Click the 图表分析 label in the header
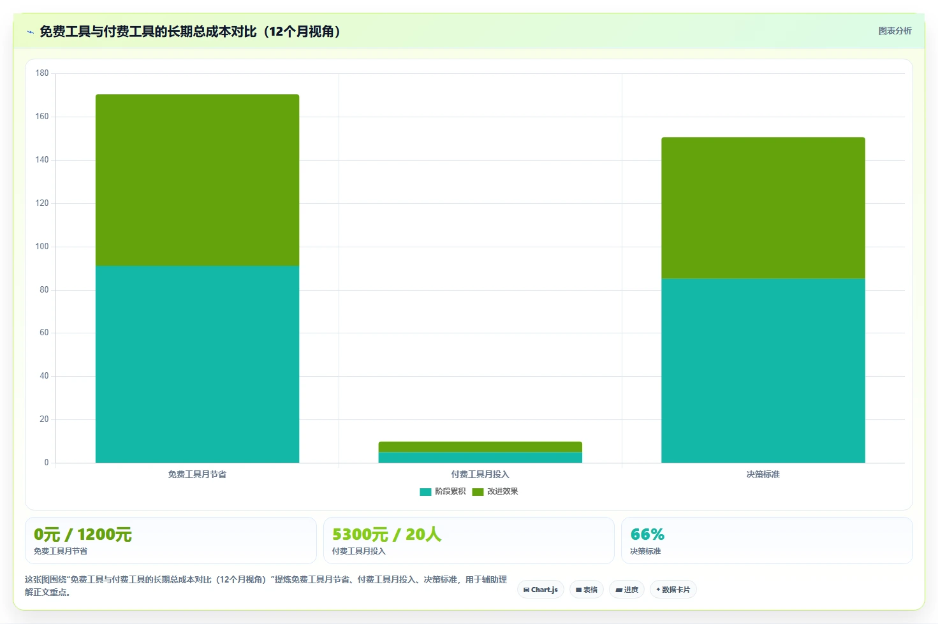This screenshot has height=624, width=938. coord(895,31)
